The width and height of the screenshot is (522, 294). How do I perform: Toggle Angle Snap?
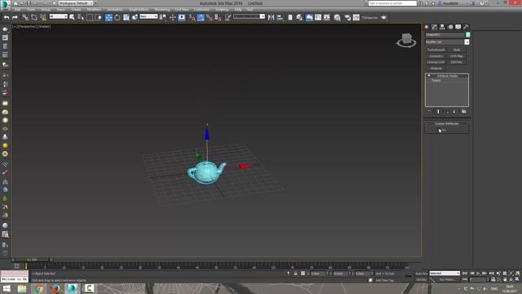coord(201,17)
